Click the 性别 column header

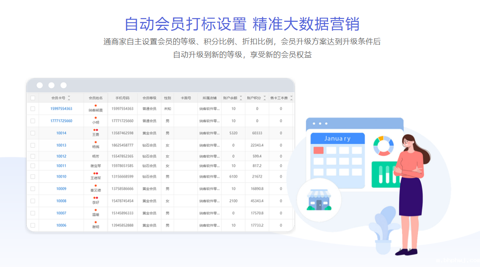(x=167, y=98)
